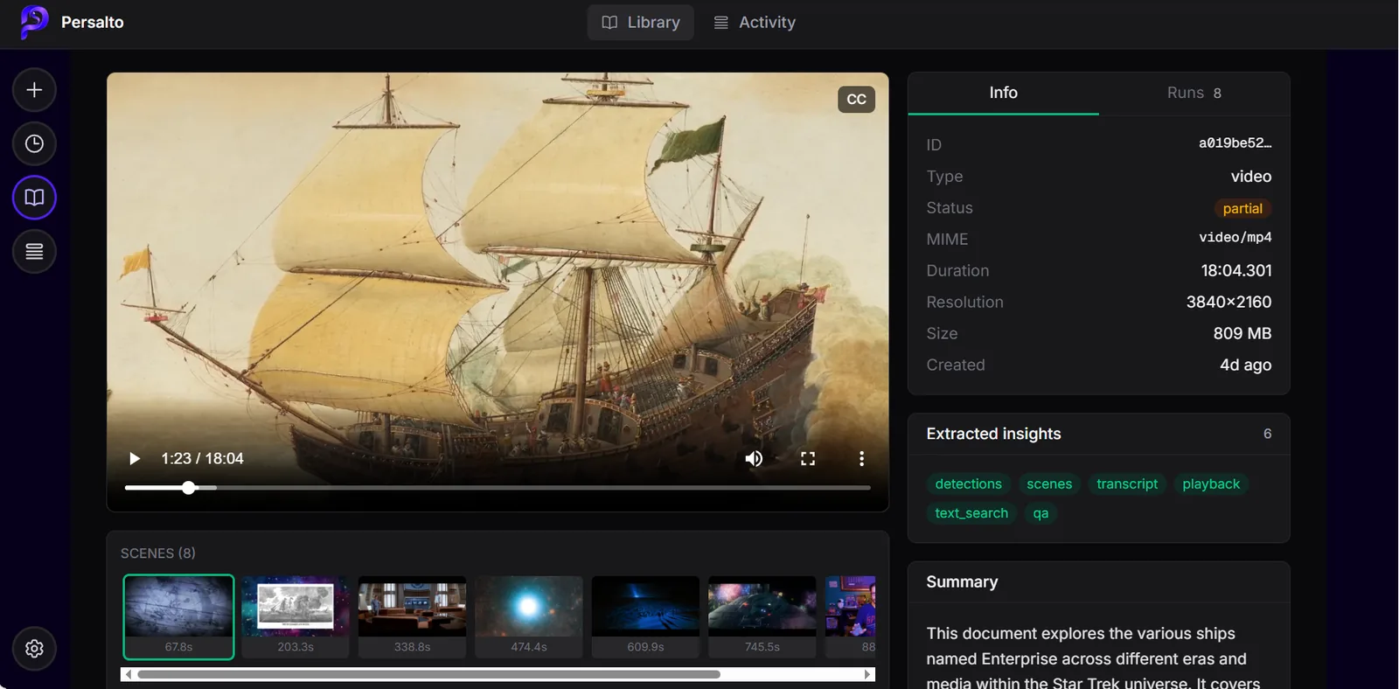Image resolution: width=1399 pixels, height=689 pixels.
Task: Click the Duration value 18:04.301
Action: click(x=1236, y=271)
